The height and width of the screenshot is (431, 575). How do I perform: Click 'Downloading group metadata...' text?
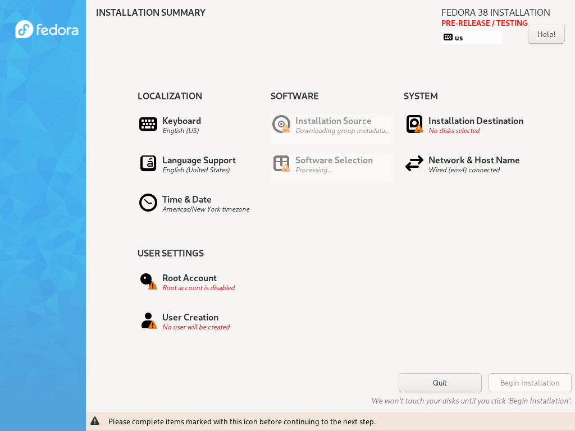click(343, 131)
